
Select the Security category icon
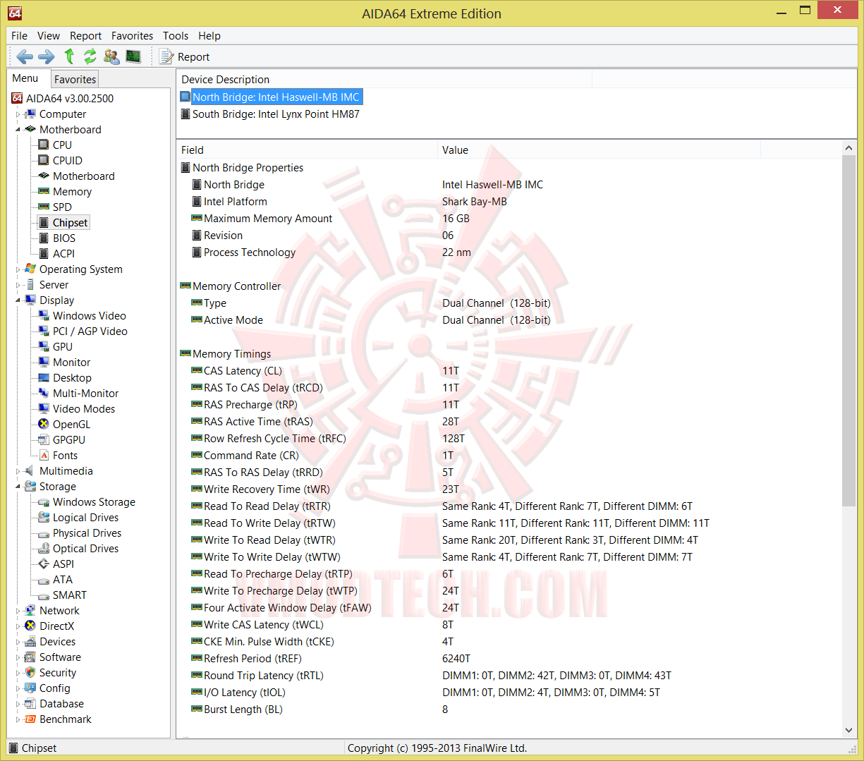[30, 673]
